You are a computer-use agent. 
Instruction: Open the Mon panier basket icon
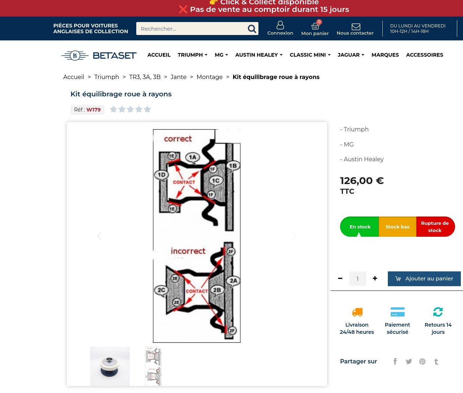[x=315, y=26]
